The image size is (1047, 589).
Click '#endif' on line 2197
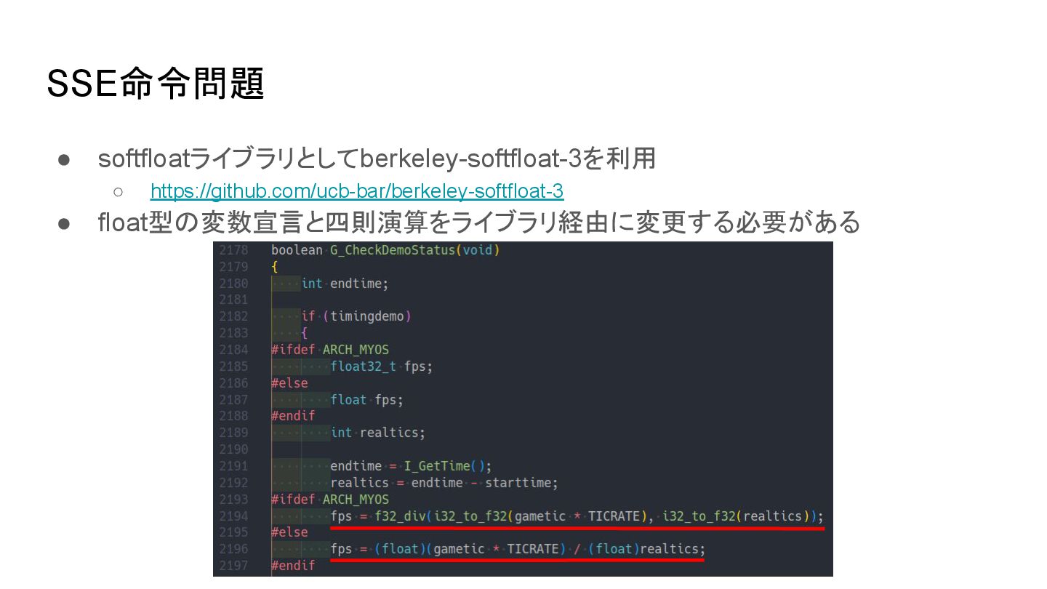(293, 566)
